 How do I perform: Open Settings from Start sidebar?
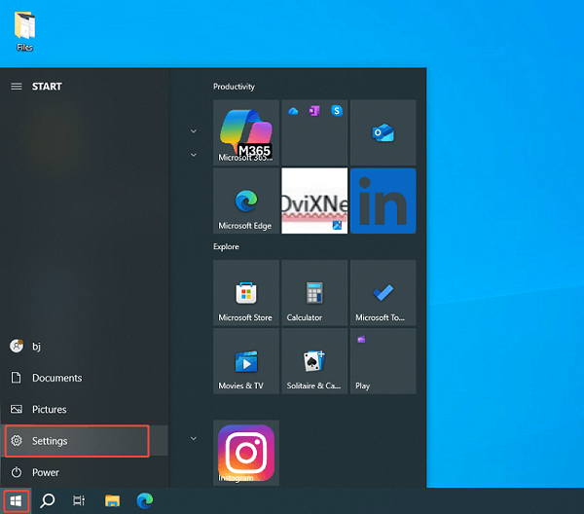(x=84, y=441)
